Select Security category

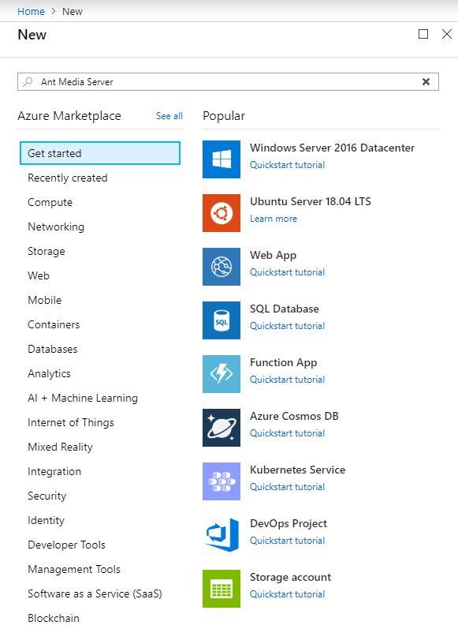(47, 496)
